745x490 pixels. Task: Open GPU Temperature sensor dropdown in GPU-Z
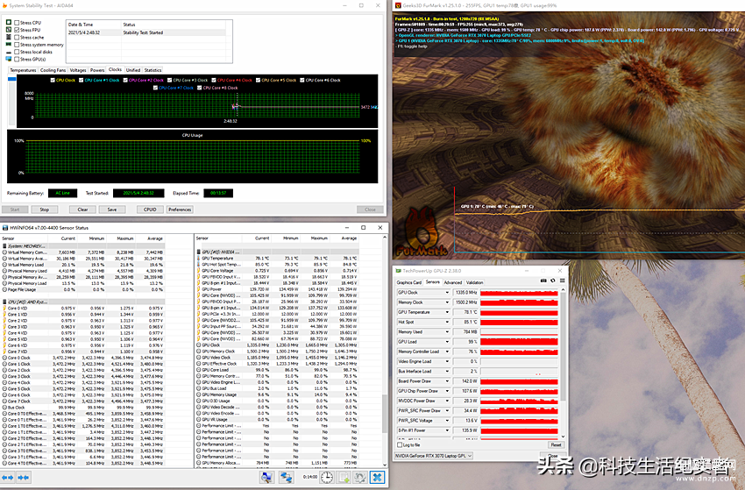[447, 312]
